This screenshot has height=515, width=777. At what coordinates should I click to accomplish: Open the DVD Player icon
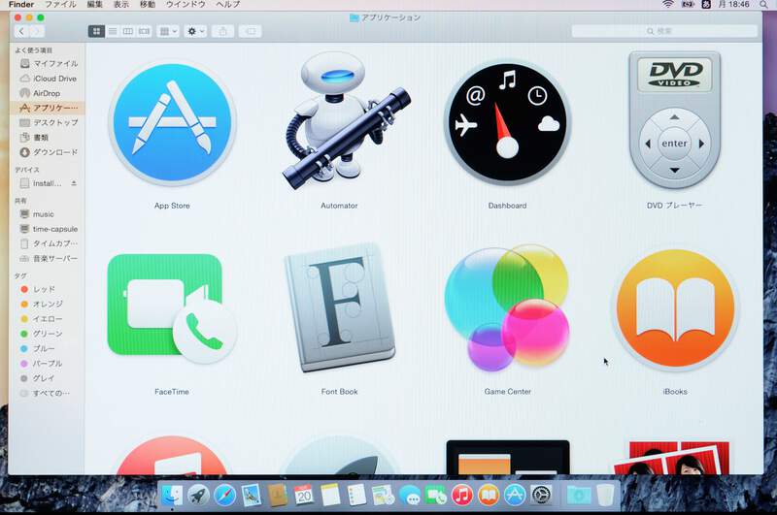tap(674, 120)
